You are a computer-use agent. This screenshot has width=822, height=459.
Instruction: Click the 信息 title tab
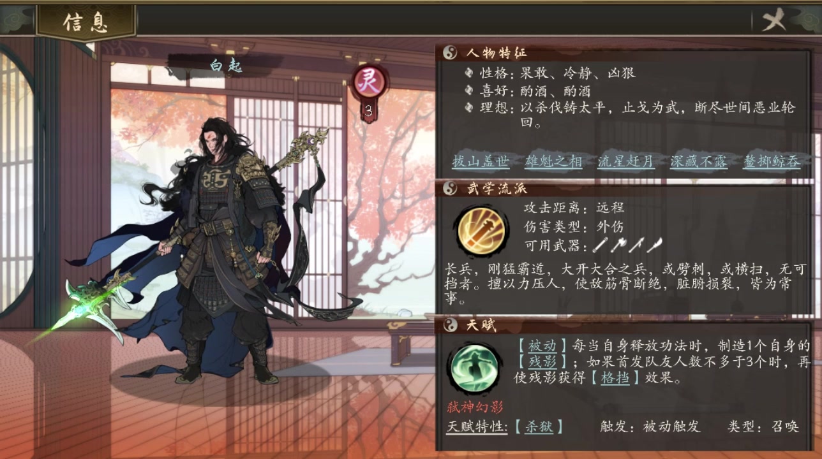click(x=86, y=22)
